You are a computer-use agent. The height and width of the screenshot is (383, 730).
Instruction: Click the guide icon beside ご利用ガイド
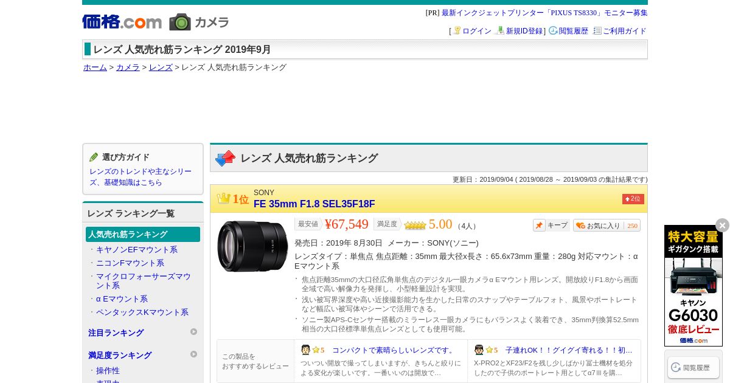[597, 30]
